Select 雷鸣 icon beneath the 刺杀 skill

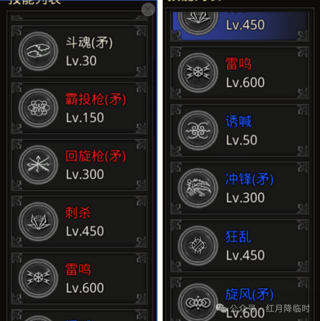(x=38, y=279)
